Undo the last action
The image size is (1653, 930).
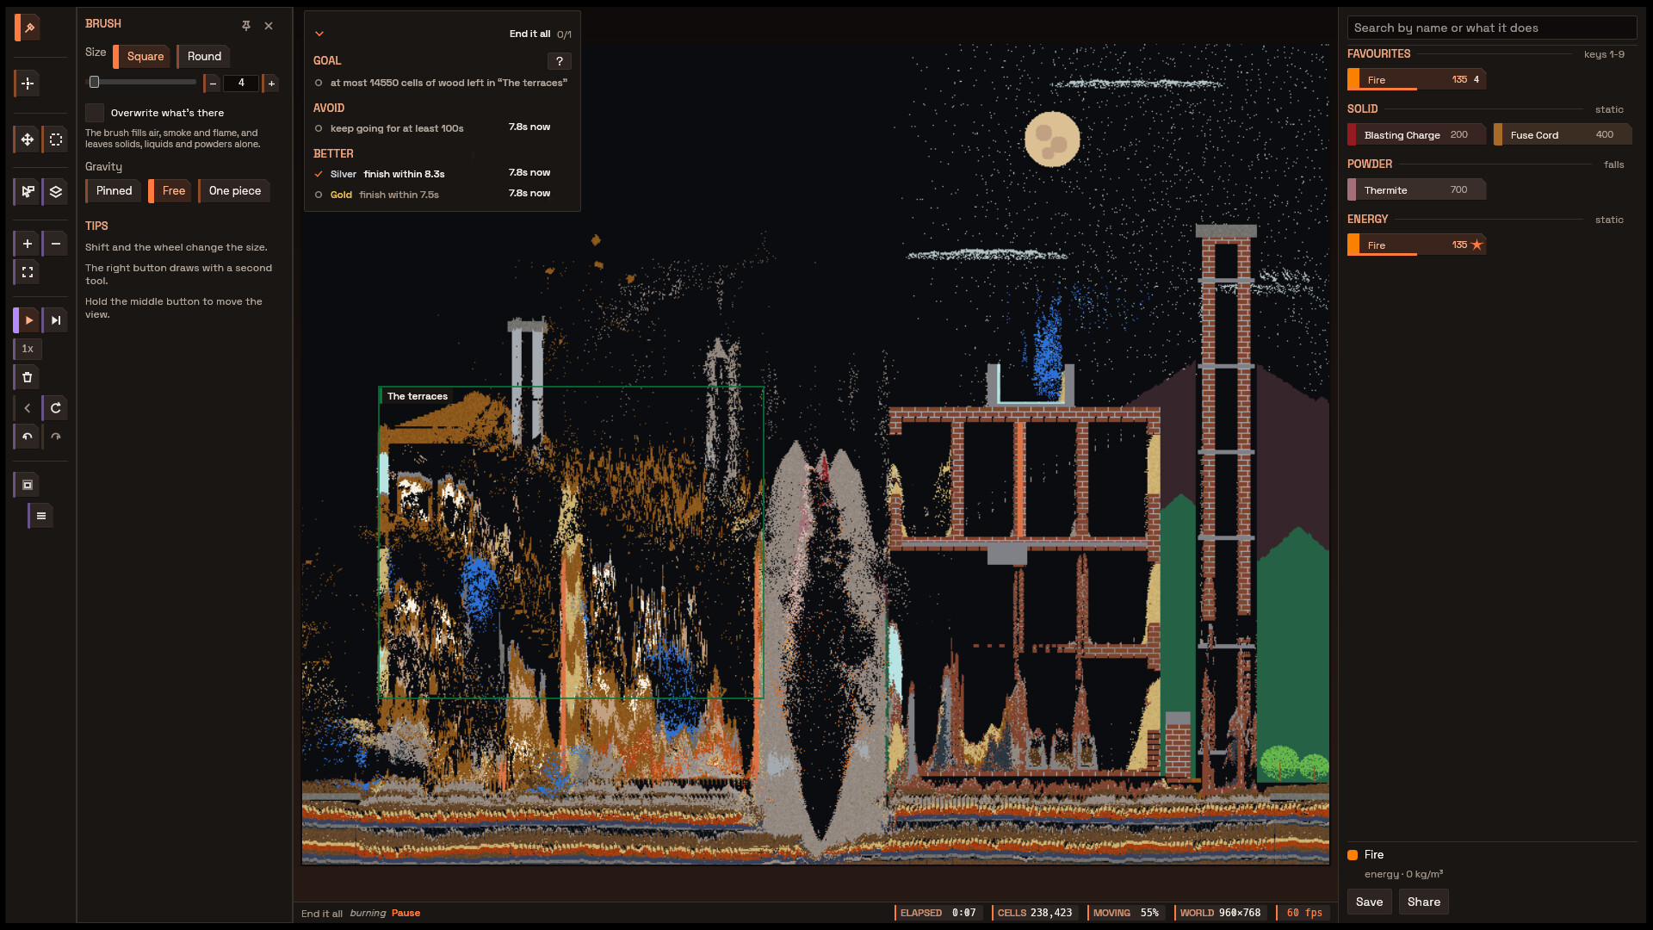point(28,437)
